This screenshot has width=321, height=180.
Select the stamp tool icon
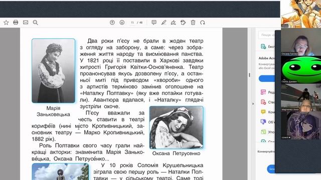click(x=183, y=22)
